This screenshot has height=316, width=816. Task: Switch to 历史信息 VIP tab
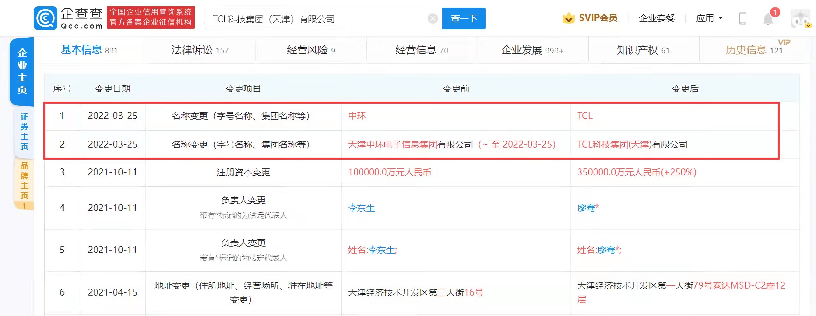754,50
